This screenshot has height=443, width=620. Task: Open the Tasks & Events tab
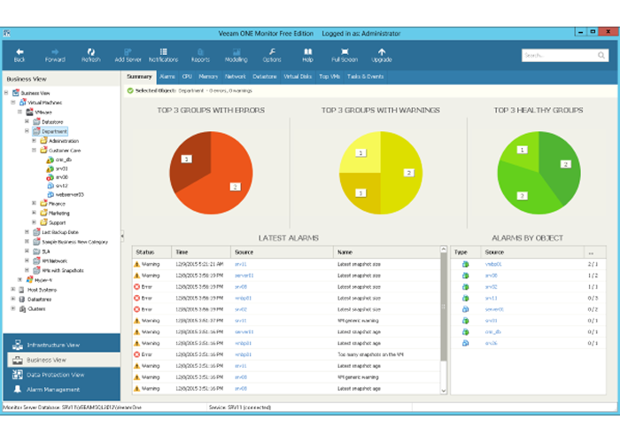[x=365, y=77]
